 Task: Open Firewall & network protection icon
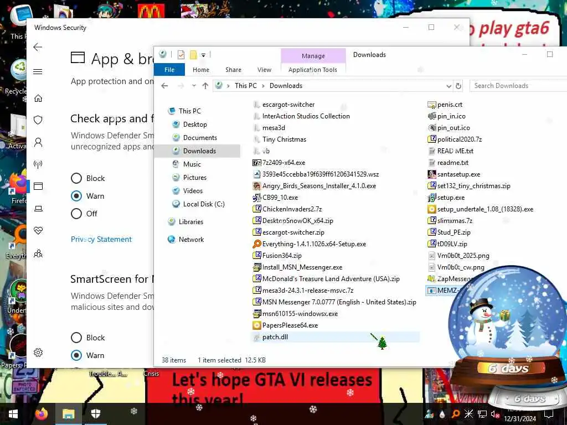click(x=38, y=164)
